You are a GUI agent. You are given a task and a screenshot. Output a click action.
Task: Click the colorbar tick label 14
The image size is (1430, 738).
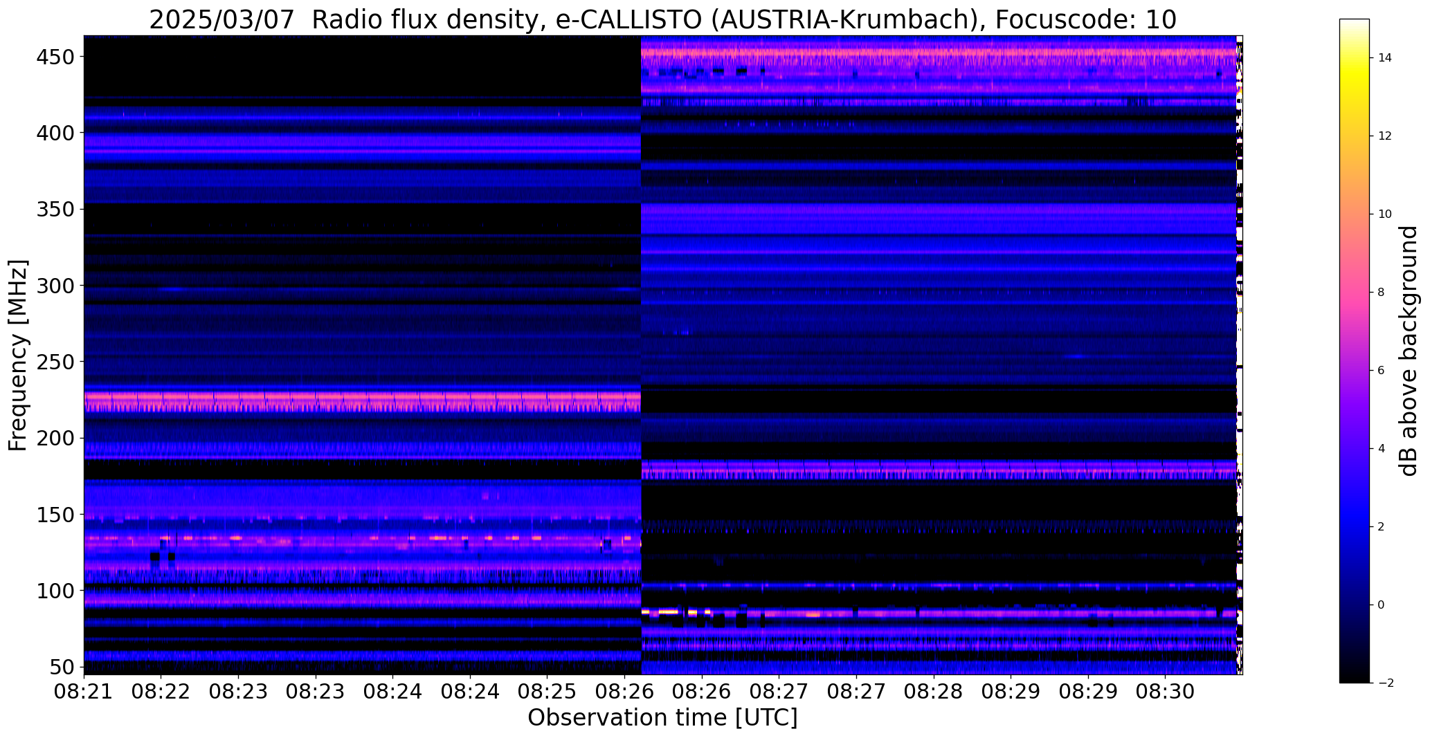pos(1384,57)
